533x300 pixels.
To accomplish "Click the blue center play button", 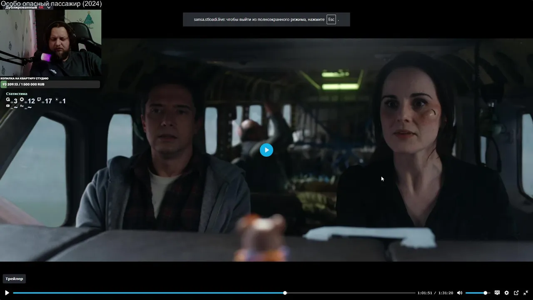I will tap(266, 150).
